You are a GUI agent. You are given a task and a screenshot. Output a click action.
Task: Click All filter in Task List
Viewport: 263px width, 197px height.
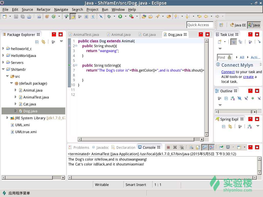pyautogui.click(x=242, y=57)
